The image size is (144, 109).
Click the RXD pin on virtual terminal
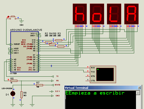(x=93, y=68)
